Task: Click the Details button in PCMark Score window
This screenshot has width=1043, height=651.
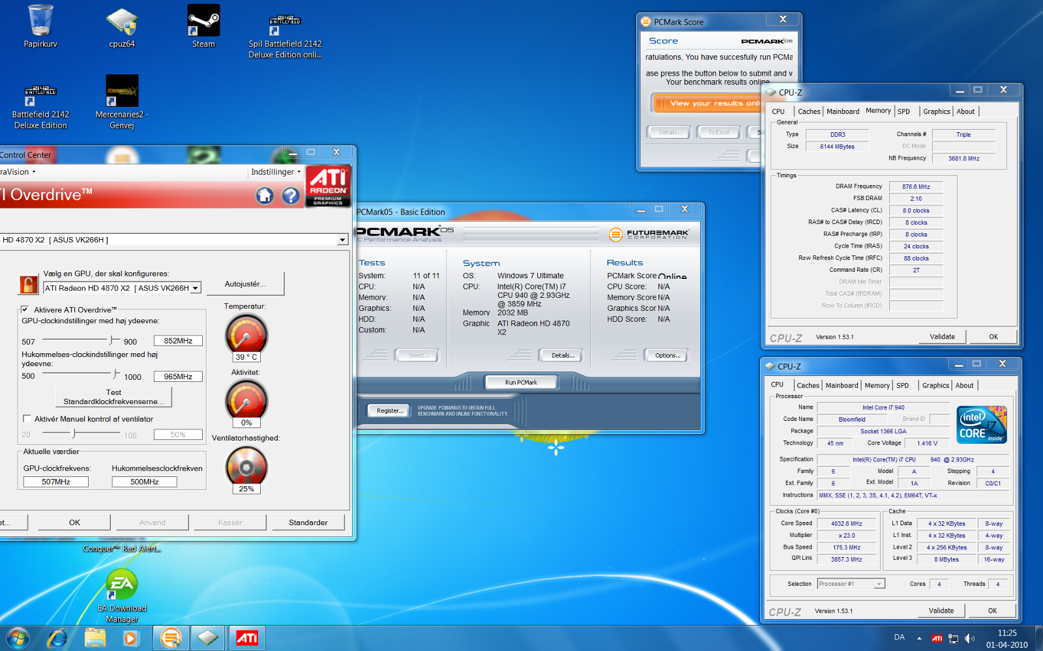Action: [669, 132]
